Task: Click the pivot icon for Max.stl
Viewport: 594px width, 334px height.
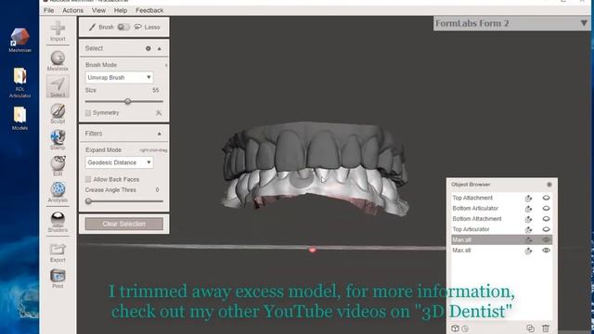Action: point(528,250)
